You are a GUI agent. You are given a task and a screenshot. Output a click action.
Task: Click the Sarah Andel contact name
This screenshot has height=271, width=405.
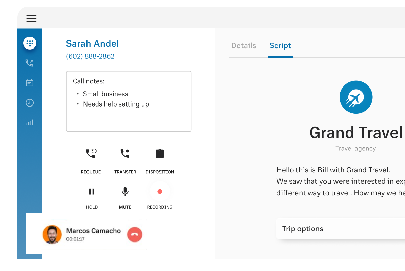click(x=92, y=44)
